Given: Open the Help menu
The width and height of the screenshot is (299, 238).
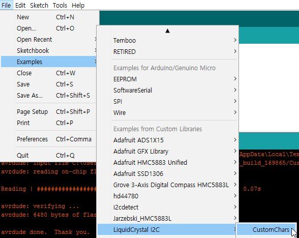Looking at the screenshot, I should click(x=78, y=5).
